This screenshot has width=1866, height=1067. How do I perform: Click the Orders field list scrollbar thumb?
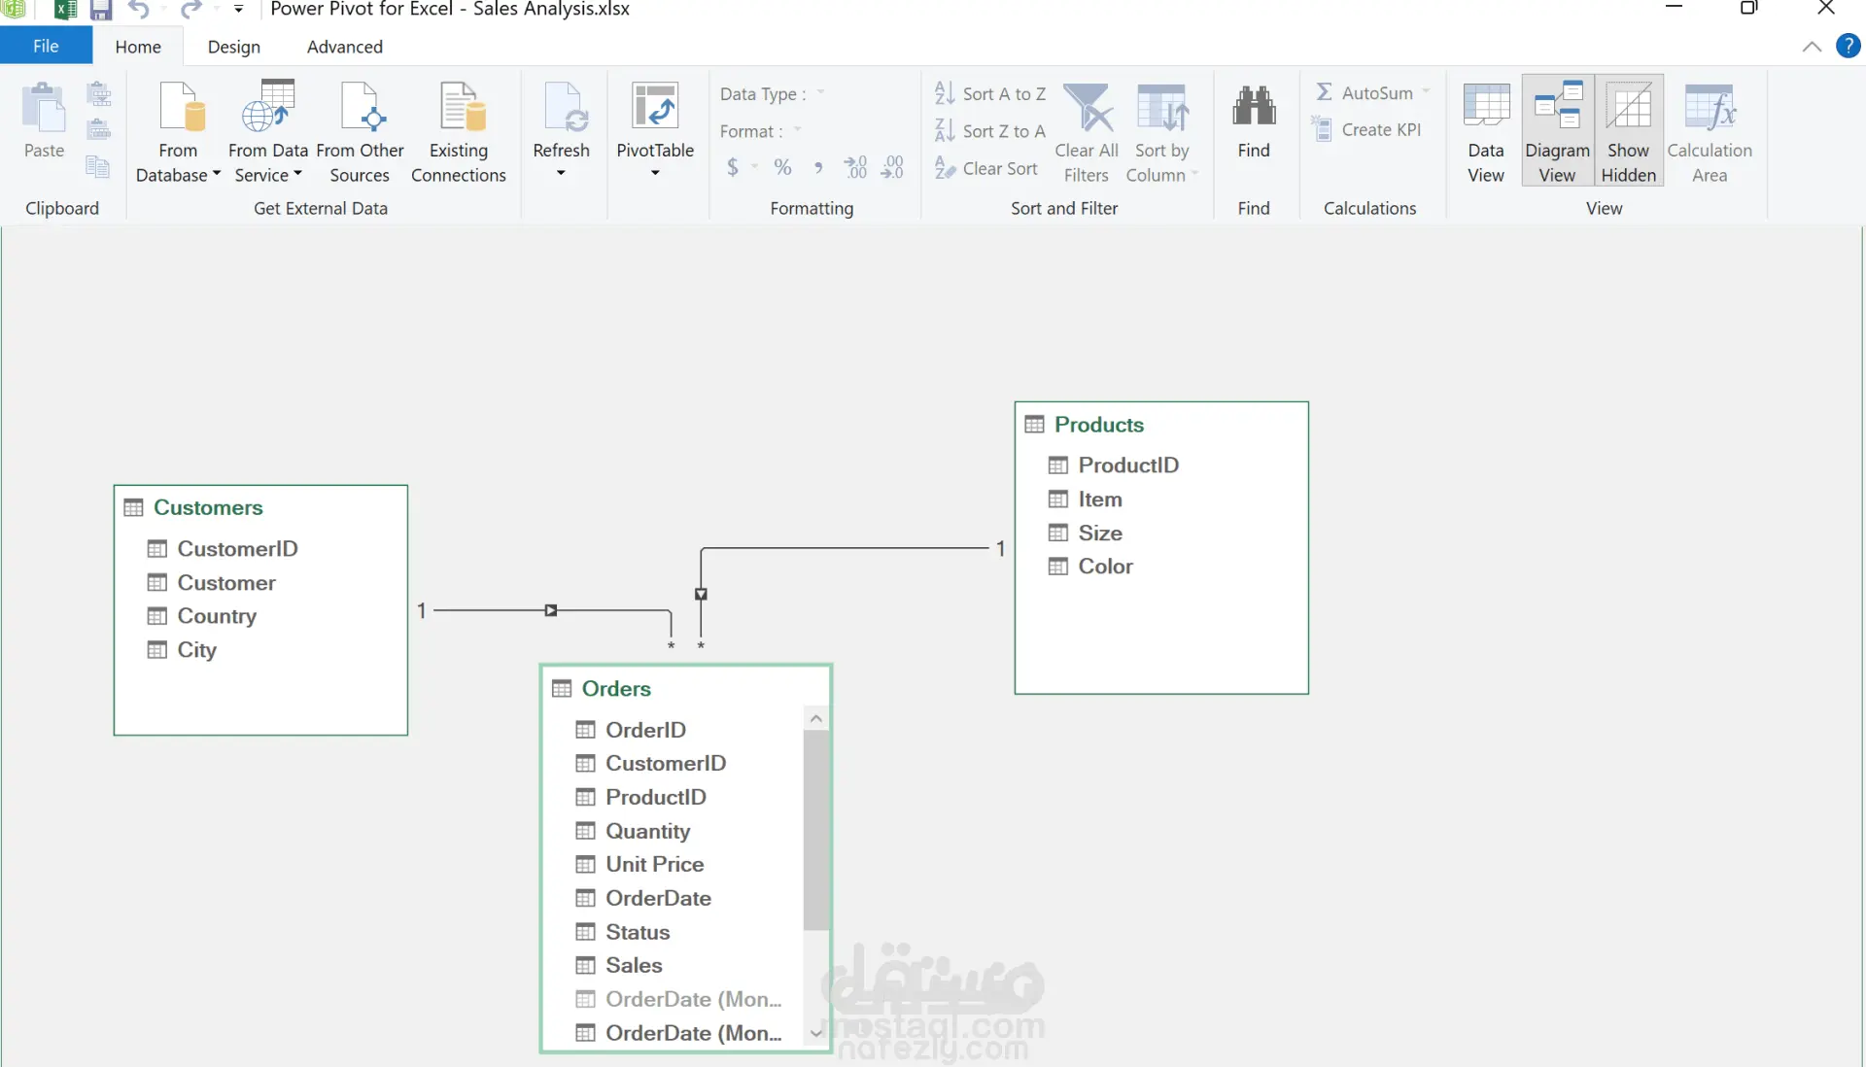pyautogui.click(x=816, y=829)
